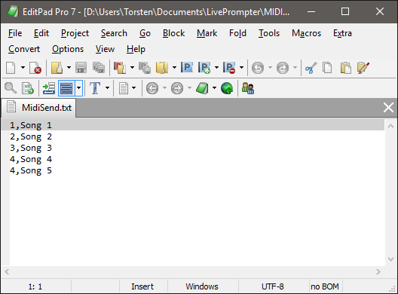
Task: Save file floppy disk icon
Action: coord(81,68)
